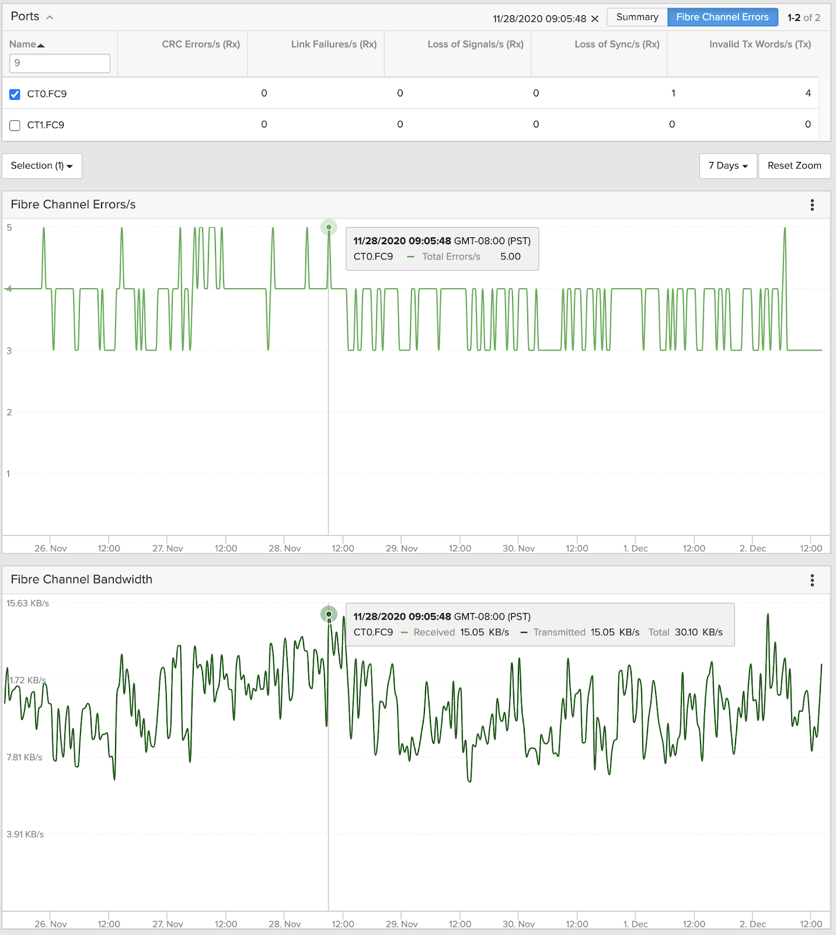Sort by Loss of Signals/s (Rx) column

(475, 44)
